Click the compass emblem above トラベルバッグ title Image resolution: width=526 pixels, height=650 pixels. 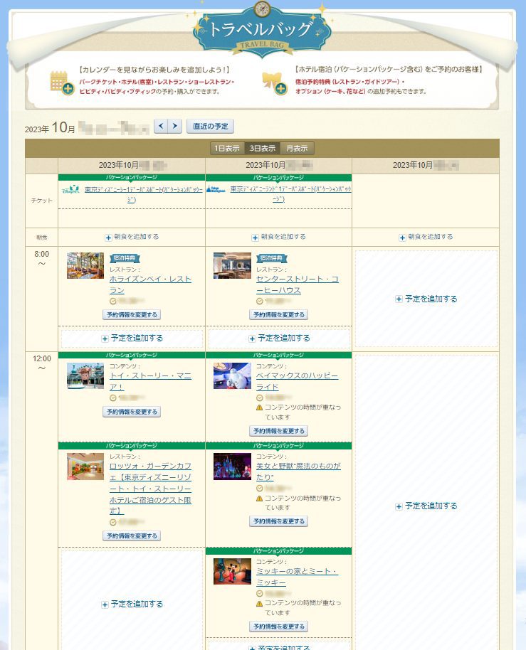coord(263,11)
